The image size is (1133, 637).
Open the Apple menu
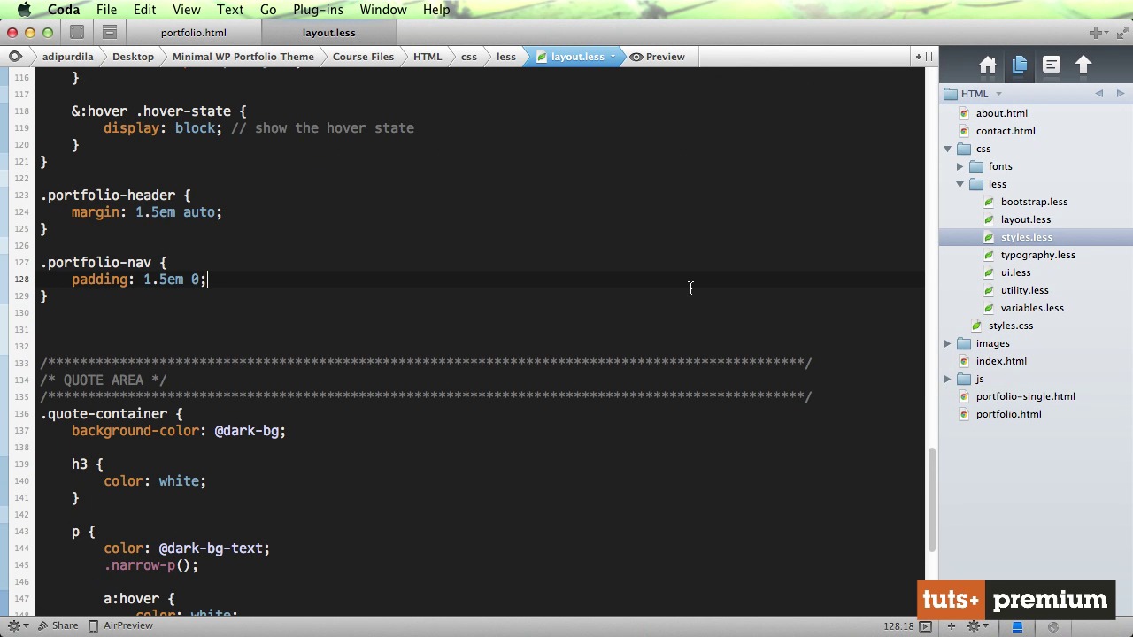pos(23,10)
